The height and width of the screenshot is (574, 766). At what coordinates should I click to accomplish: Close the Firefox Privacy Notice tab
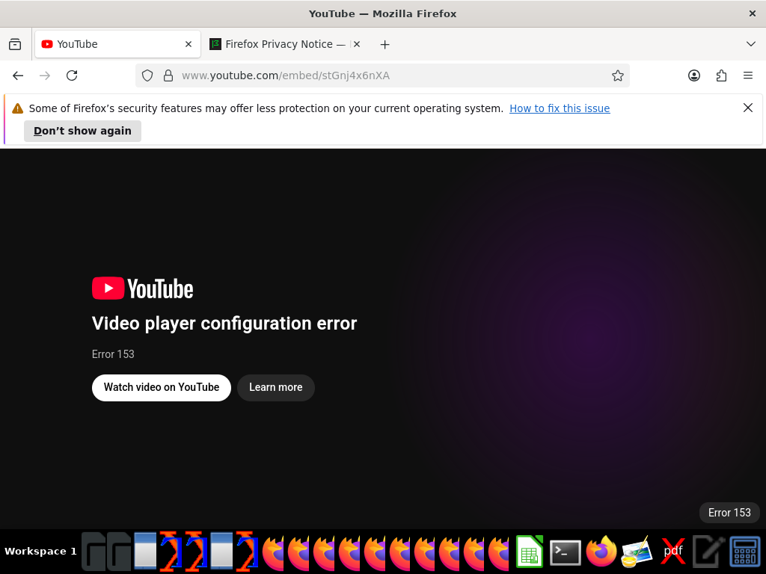pyautogui.click(x=357, y=44)
